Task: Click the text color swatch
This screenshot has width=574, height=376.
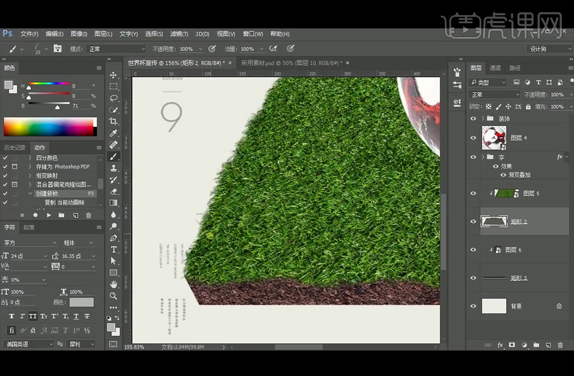Action: [81, 303]
